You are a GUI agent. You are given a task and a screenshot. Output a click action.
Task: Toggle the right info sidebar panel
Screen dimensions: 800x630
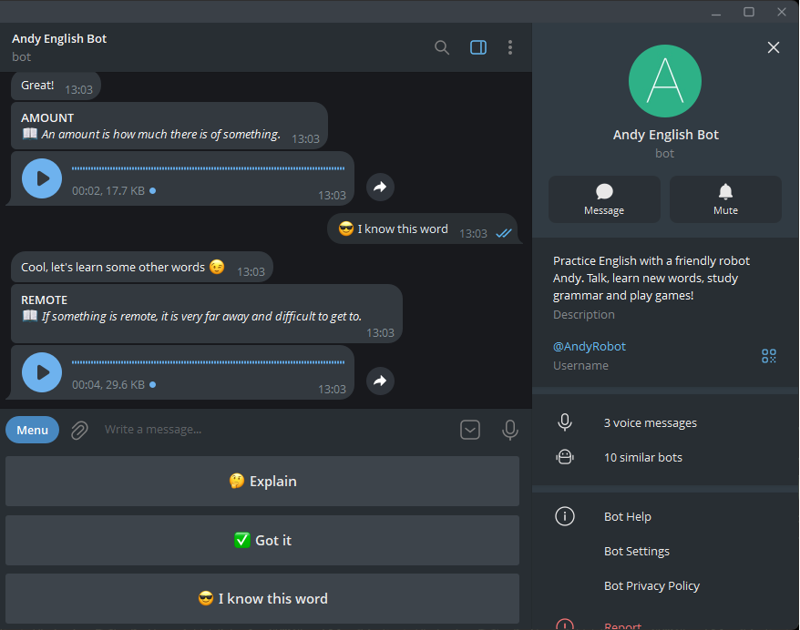(x=478, y=47)
